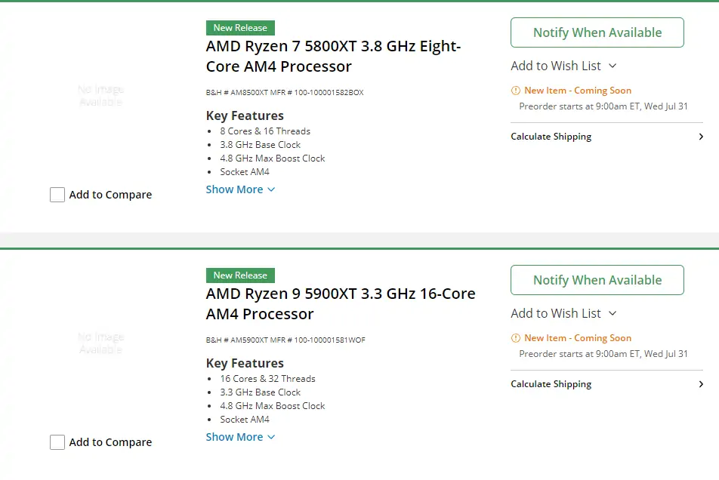Check Add to Compare for Ryzen 7 5800XT
The image size is (719, 480).
(x=57, y=195)
